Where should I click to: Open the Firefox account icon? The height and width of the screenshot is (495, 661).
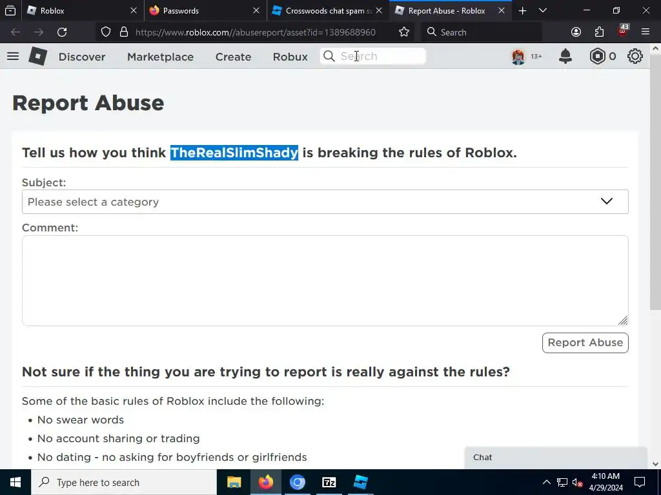pyautogui.click(x=576, y=32)
